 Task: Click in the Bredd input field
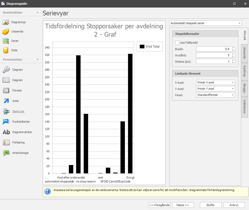[x=213, y=49]
